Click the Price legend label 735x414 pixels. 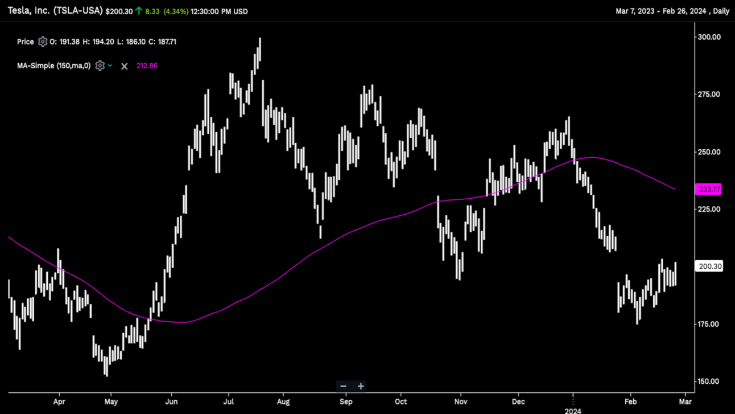(26, 42)
